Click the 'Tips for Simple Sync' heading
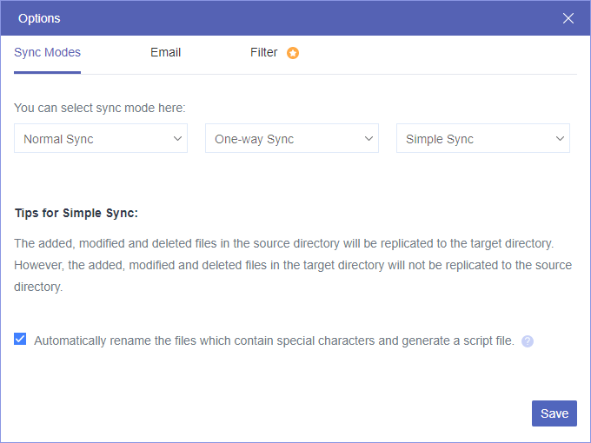Viewport: 591px width, 443px height. click(76, 213)
